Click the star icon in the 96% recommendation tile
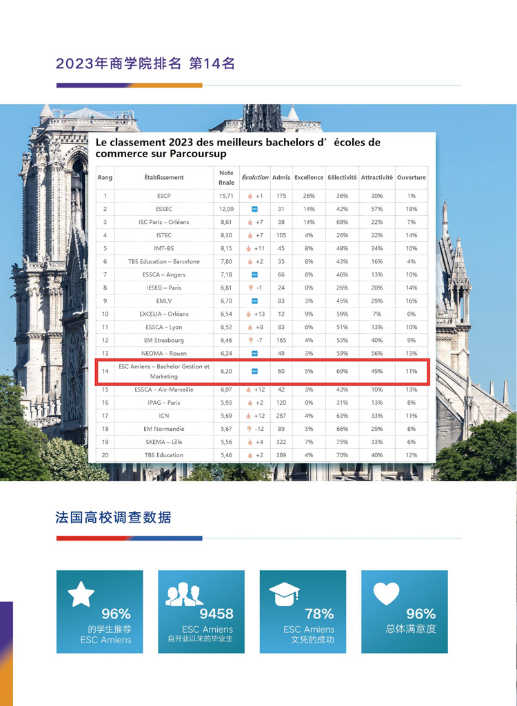Image resolution: width=517 pixels, height=706 pixels. pyautogui.click(x=81, y=594)
